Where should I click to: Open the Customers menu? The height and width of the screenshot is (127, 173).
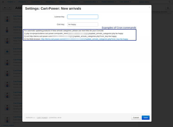[37, 2]
